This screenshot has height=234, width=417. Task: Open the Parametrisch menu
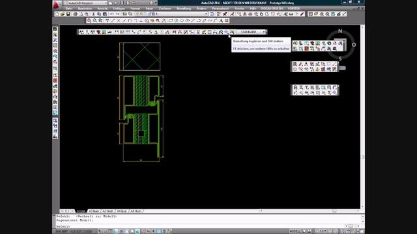pos(220,8)
